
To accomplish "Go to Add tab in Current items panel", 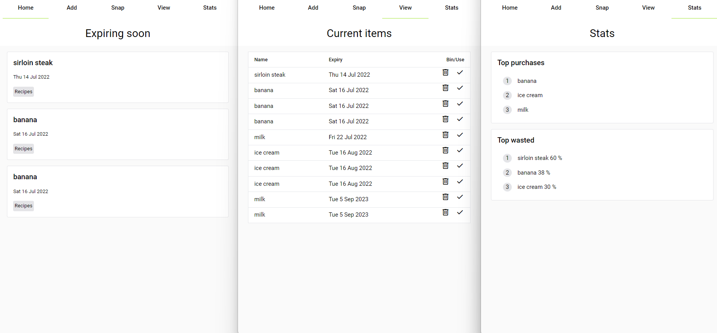I will [313, 8].
